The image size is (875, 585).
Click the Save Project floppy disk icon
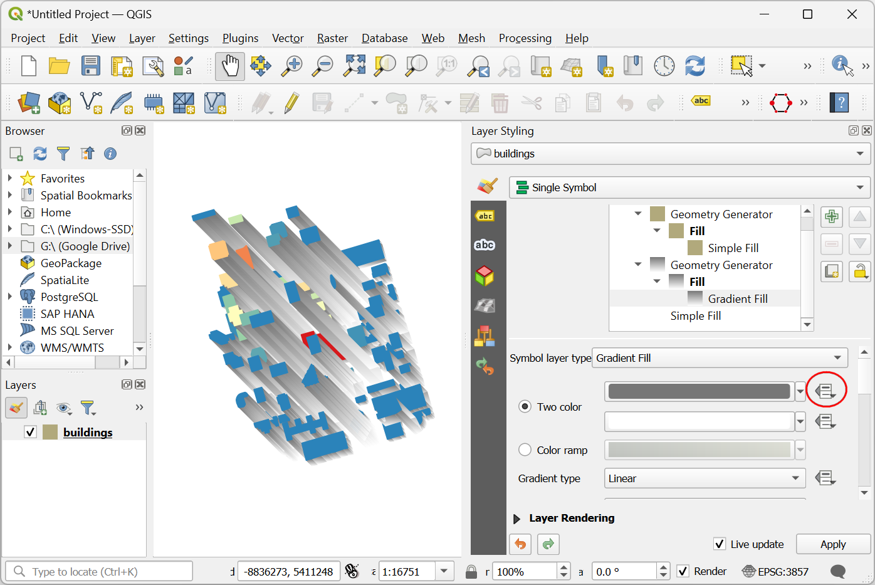pos(90,66)
